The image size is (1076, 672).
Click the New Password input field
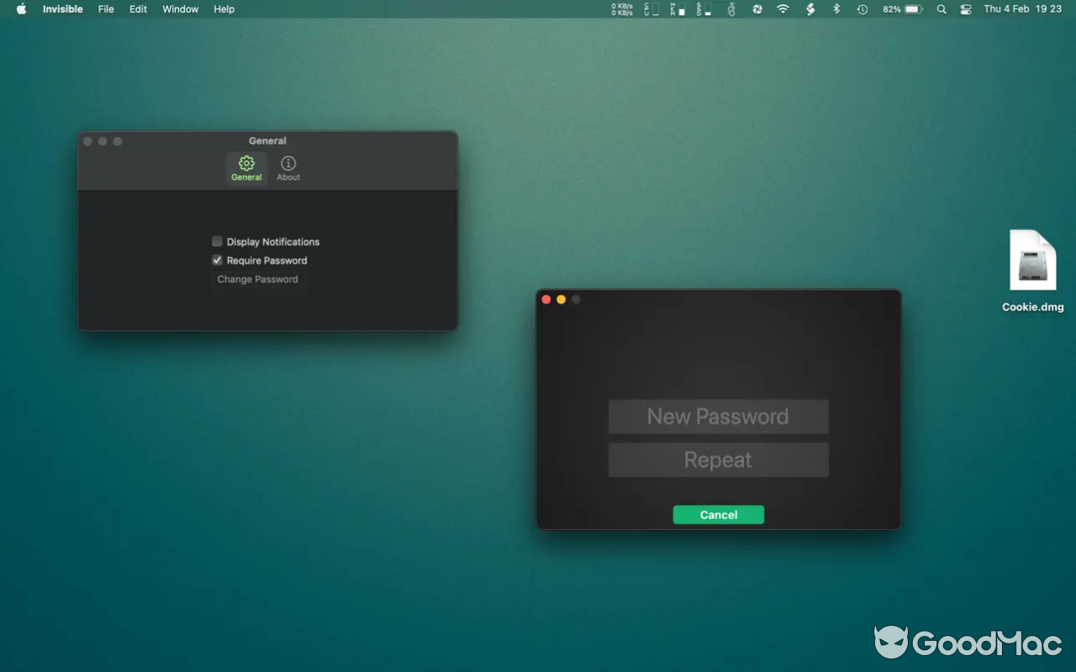tap(718, 416)
